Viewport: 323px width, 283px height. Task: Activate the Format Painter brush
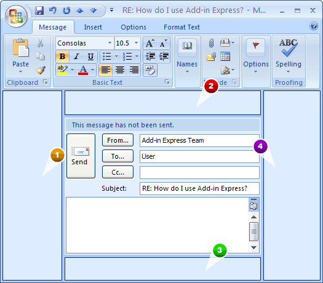click(41, 70)
